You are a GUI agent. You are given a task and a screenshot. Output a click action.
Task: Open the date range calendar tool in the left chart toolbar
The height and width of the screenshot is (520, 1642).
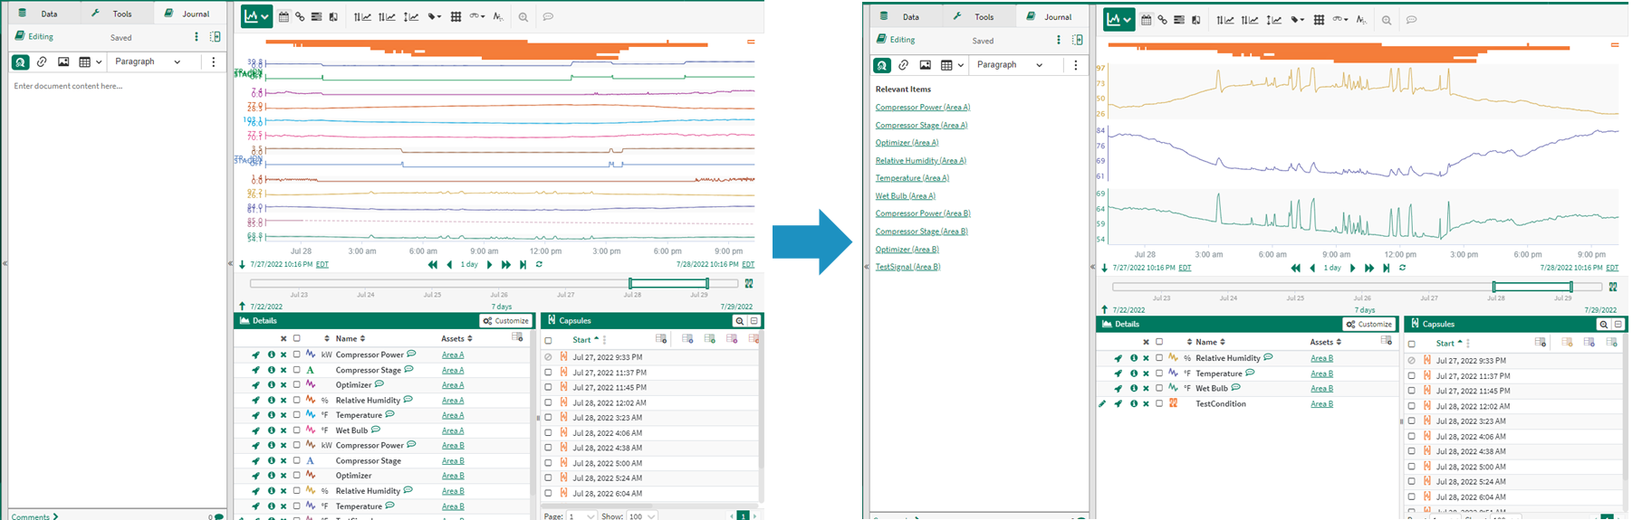(283, 16)
